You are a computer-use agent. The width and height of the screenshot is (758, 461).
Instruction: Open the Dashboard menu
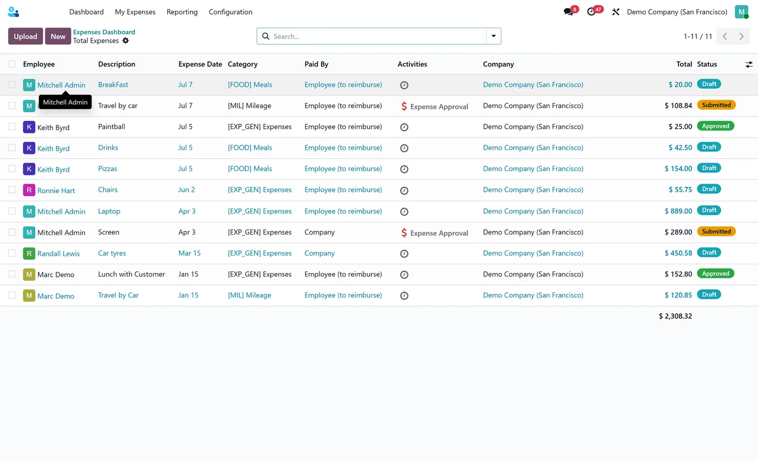87,12
